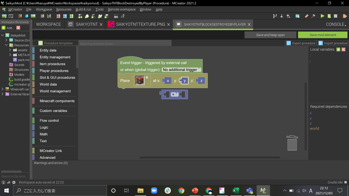Export the mod file via the orange toolbar icon
349x196 pixels.
344,16
